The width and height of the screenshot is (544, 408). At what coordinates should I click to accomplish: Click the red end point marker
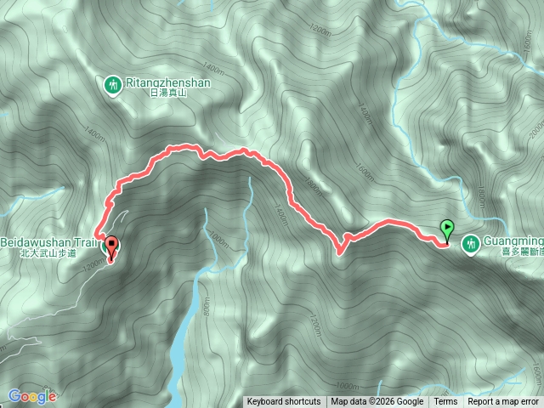coord(111,248)
